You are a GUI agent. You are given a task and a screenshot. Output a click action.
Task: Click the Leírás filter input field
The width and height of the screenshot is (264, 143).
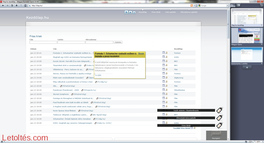click(x=71, y=42)
